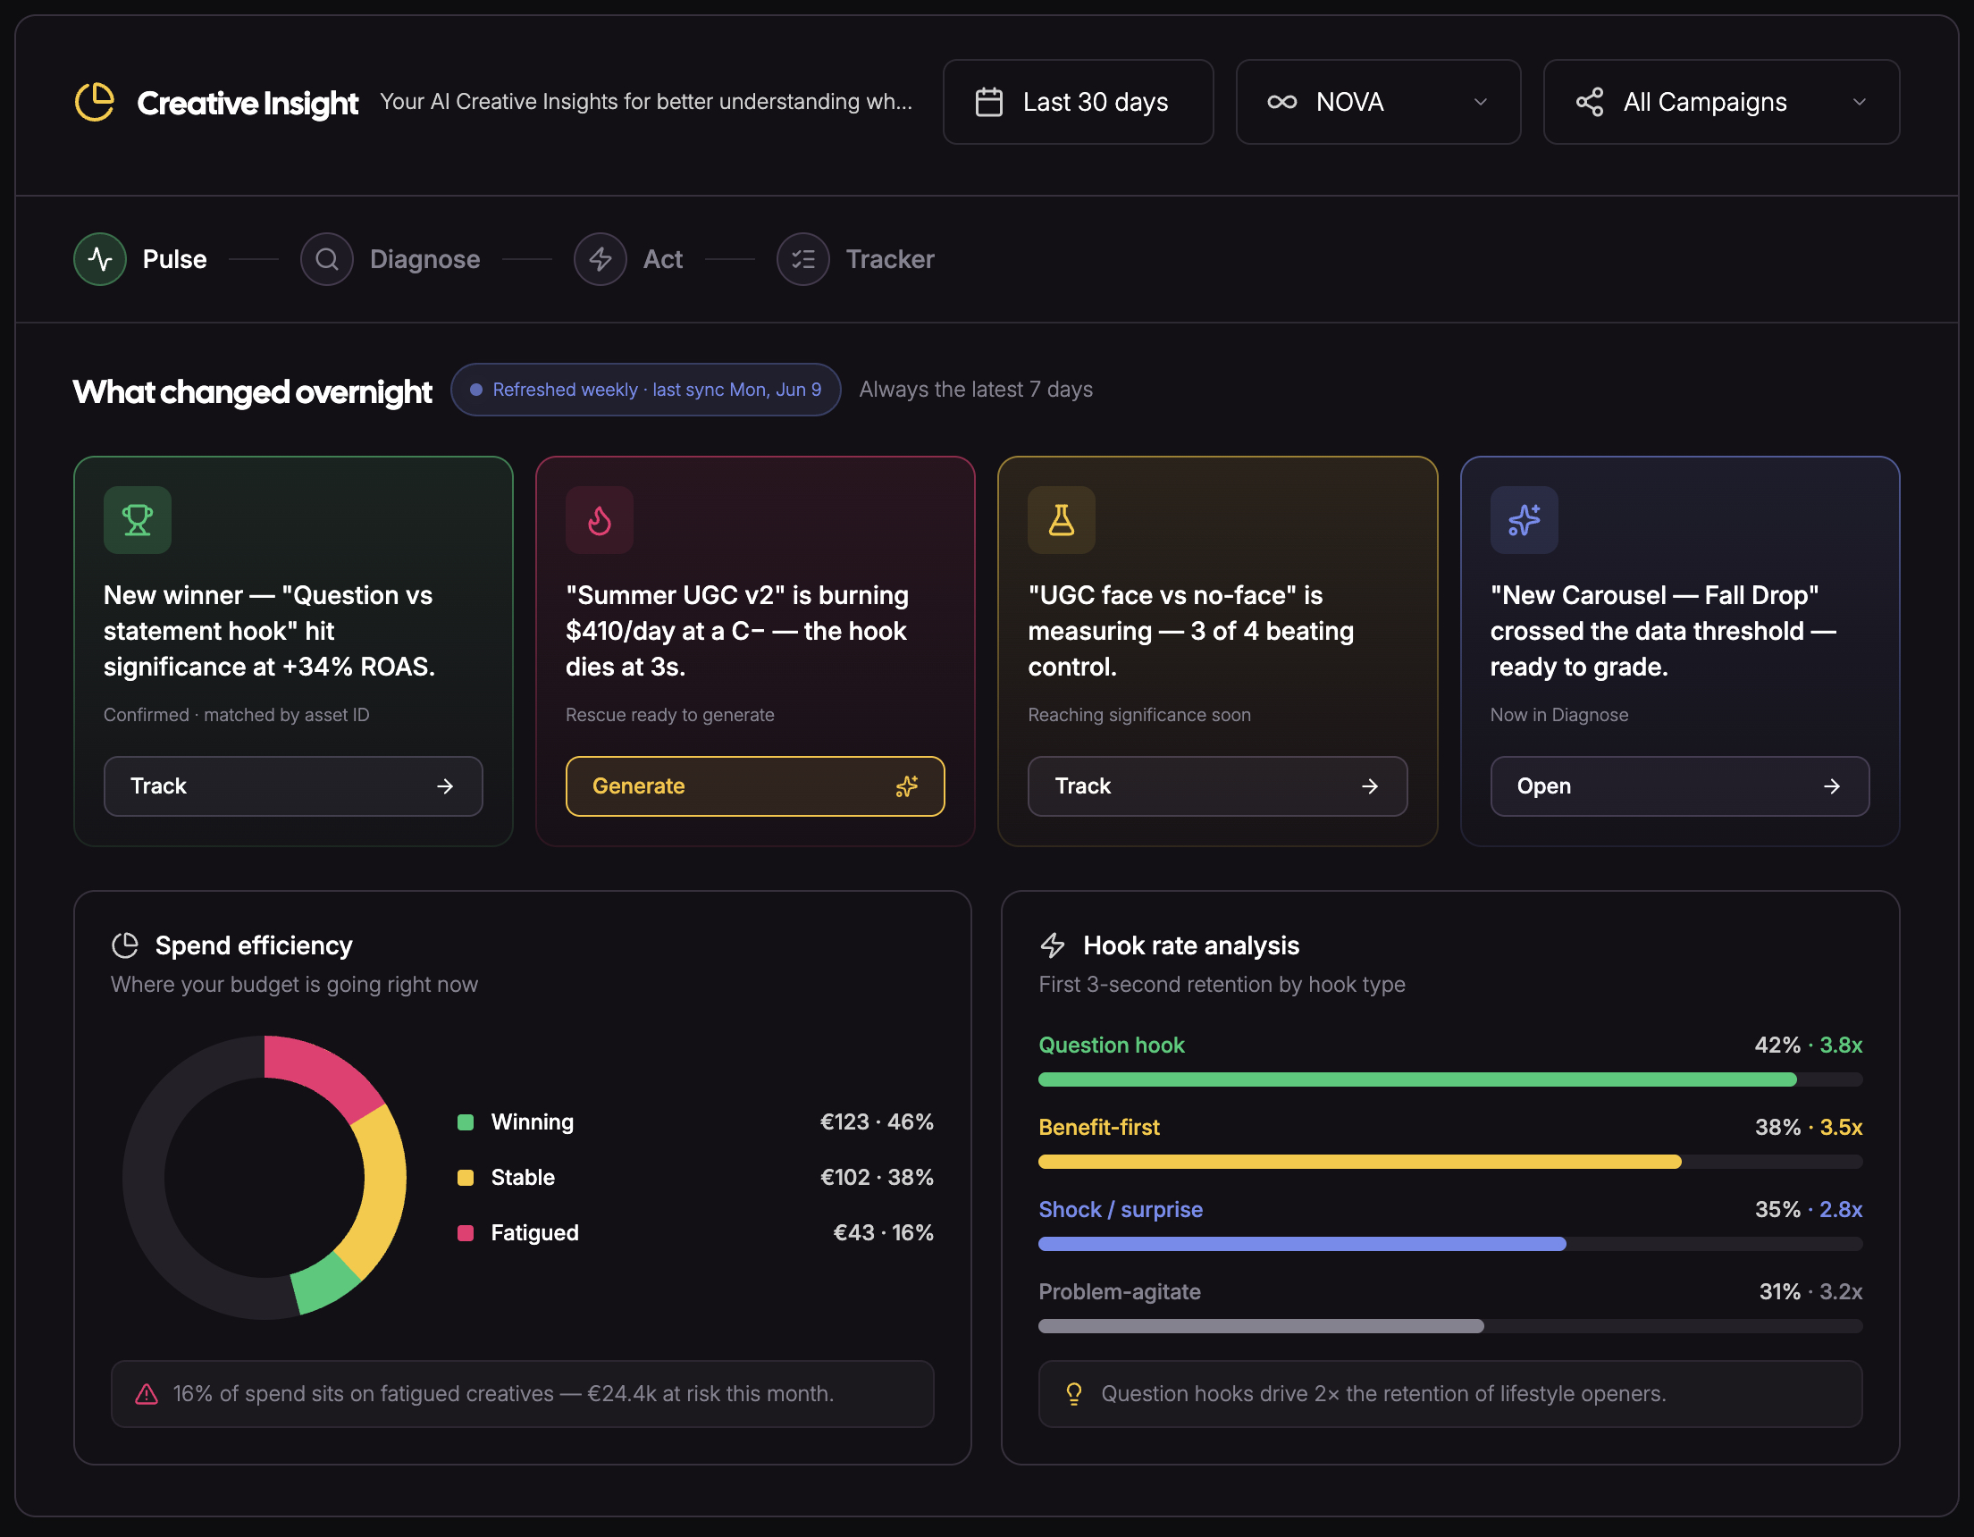Click the yellow Stable legend swatch
1974x1537 pixels.
(466, 1178)
